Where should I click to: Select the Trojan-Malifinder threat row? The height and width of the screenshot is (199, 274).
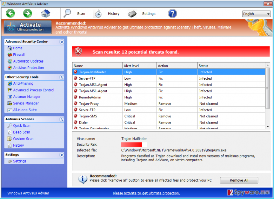[169, 72]
